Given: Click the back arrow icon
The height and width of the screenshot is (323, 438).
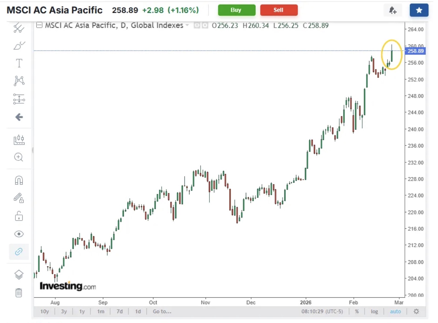Looking at the screenshot, I should (x=19, y=117).
